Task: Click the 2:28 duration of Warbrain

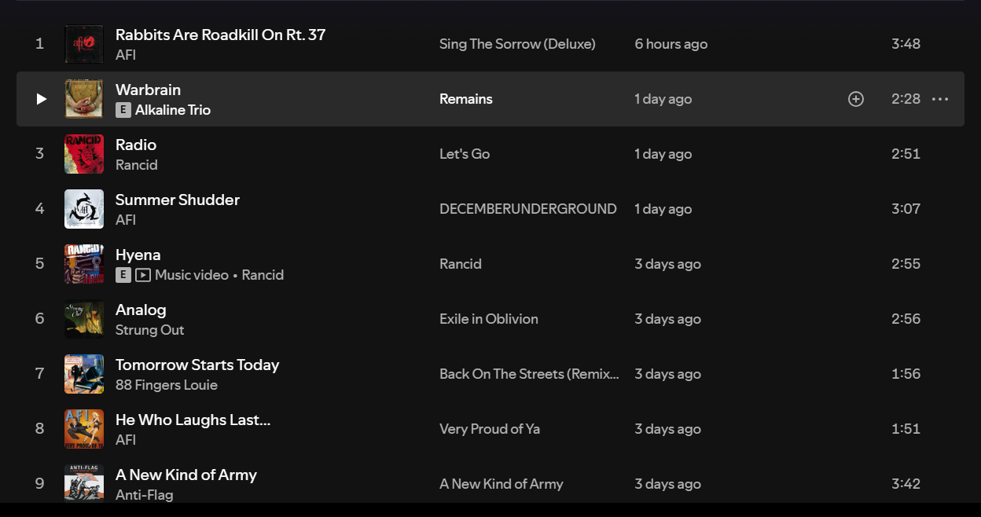Action: [x=906, y=99]
